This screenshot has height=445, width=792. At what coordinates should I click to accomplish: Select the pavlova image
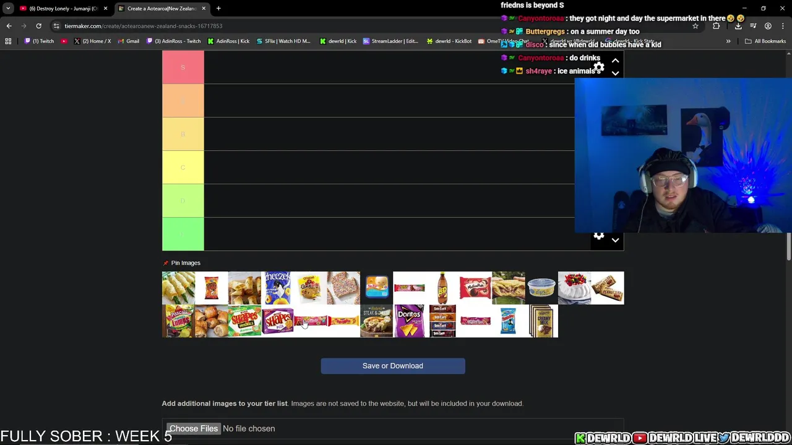(574, 288)
